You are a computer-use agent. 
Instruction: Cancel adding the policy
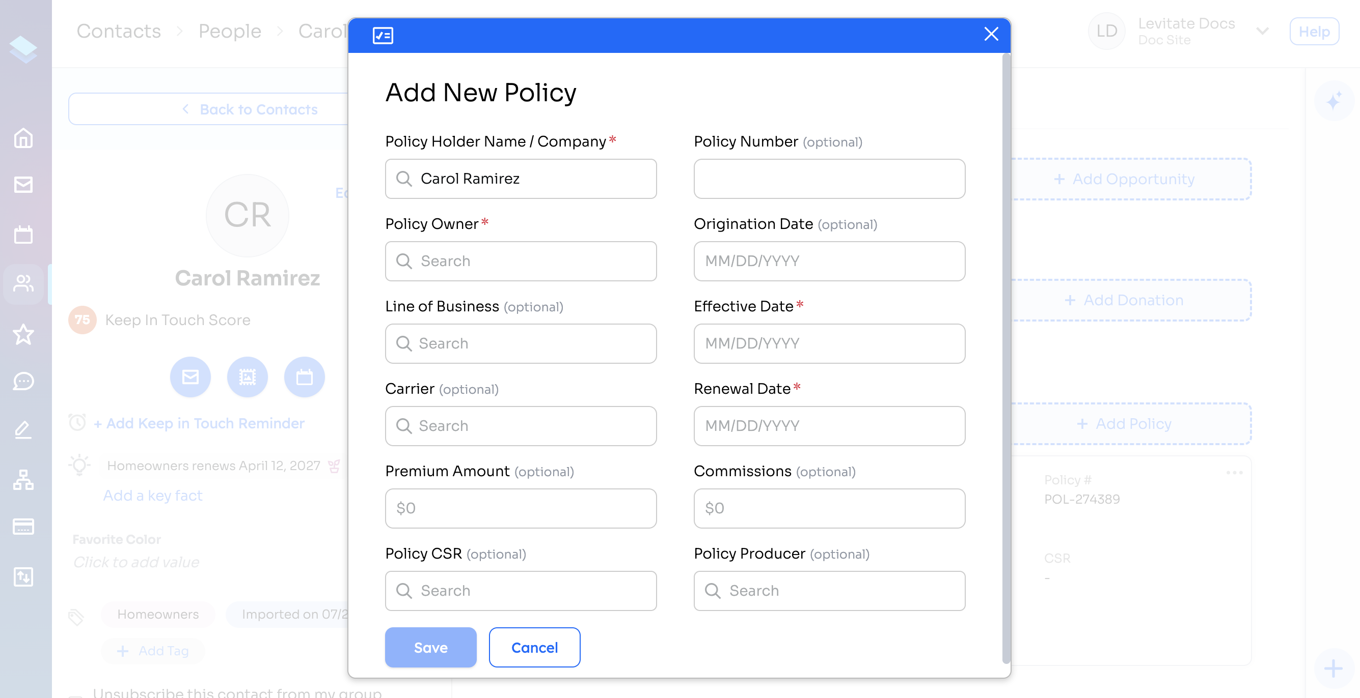coord(534,648)
